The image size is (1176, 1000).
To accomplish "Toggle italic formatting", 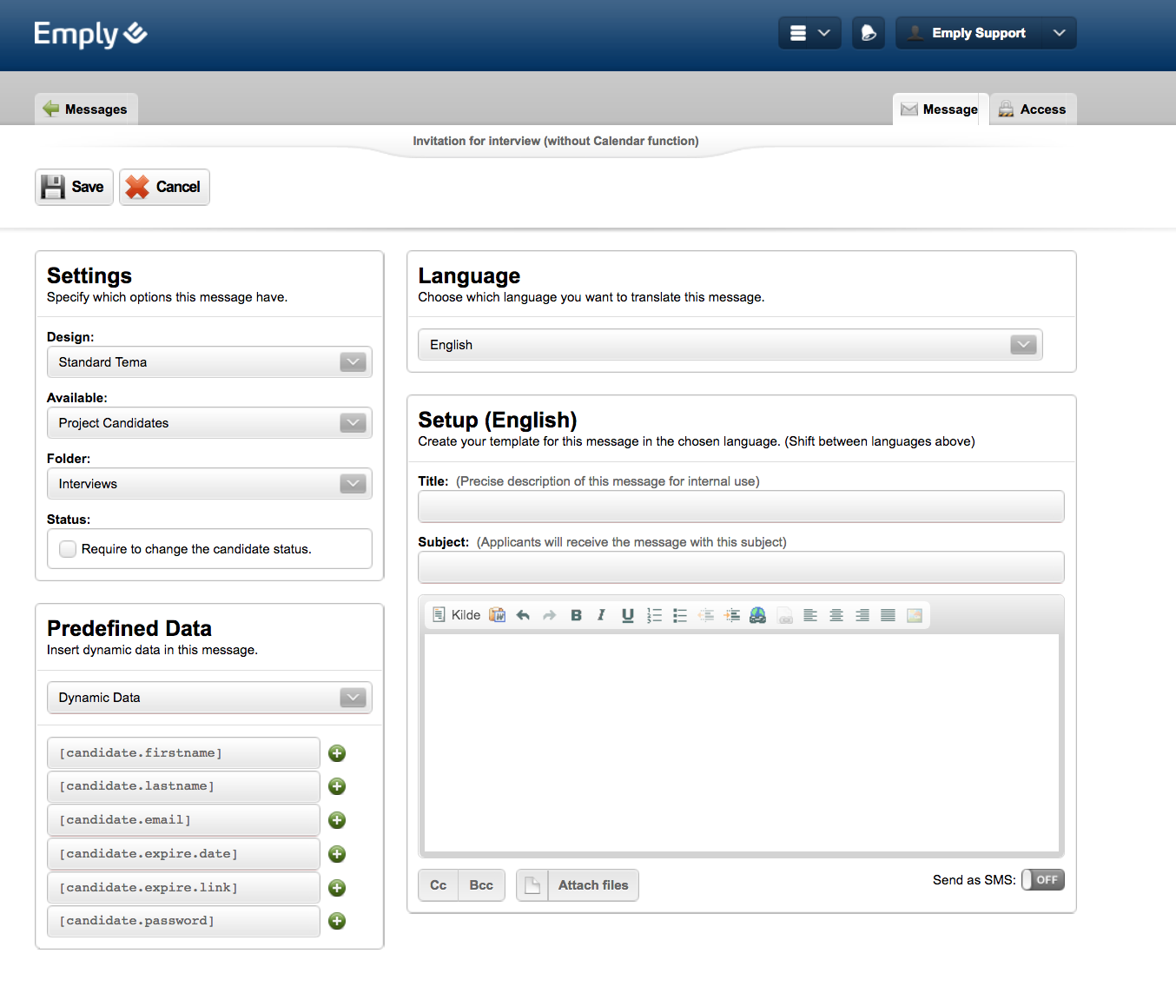I will pos(601,615).
